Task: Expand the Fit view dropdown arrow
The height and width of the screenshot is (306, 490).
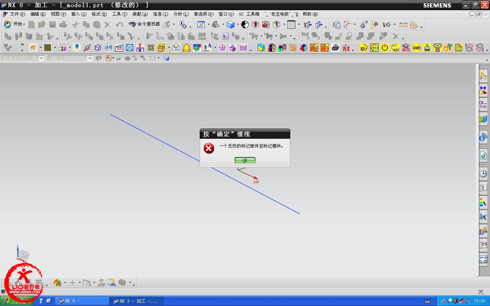Action: pos(208,24)
